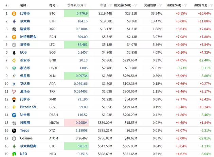
Task: Open filter for 交易份额 column
Action: [x=161, y=5]
